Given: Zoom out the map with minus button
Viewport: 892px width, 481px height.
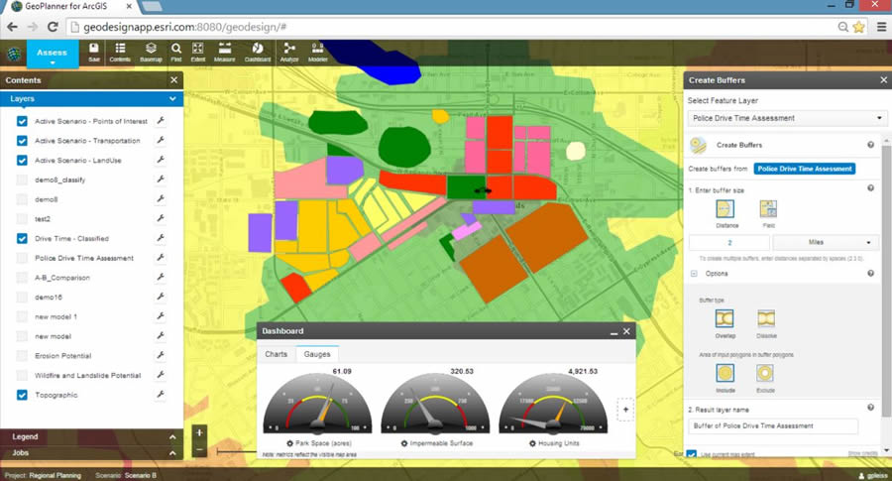Looking at the screenshot, I should [199, 449].
